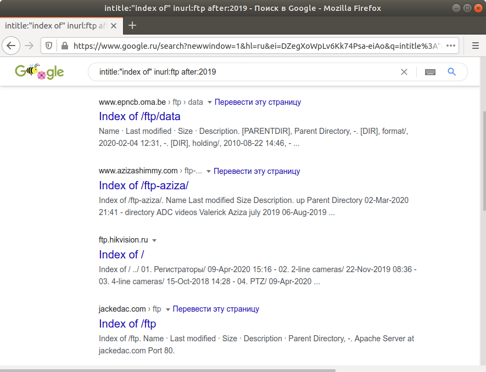View site security padlock info

coord(64,46)
